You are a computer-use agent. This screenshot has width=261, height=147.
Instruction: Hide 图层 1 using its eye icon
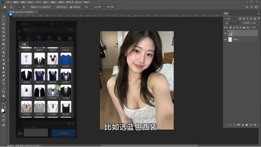tap(225, 39)
